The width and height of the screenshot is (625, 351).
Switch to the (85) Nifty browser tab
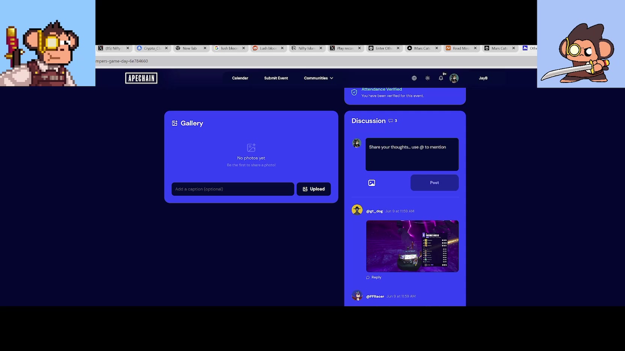click(113, 48)
